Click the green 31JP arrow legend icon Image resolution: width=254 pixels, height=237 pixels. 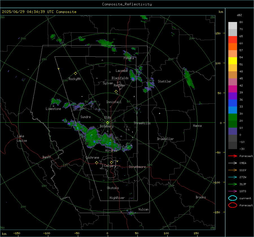[233, 184]
